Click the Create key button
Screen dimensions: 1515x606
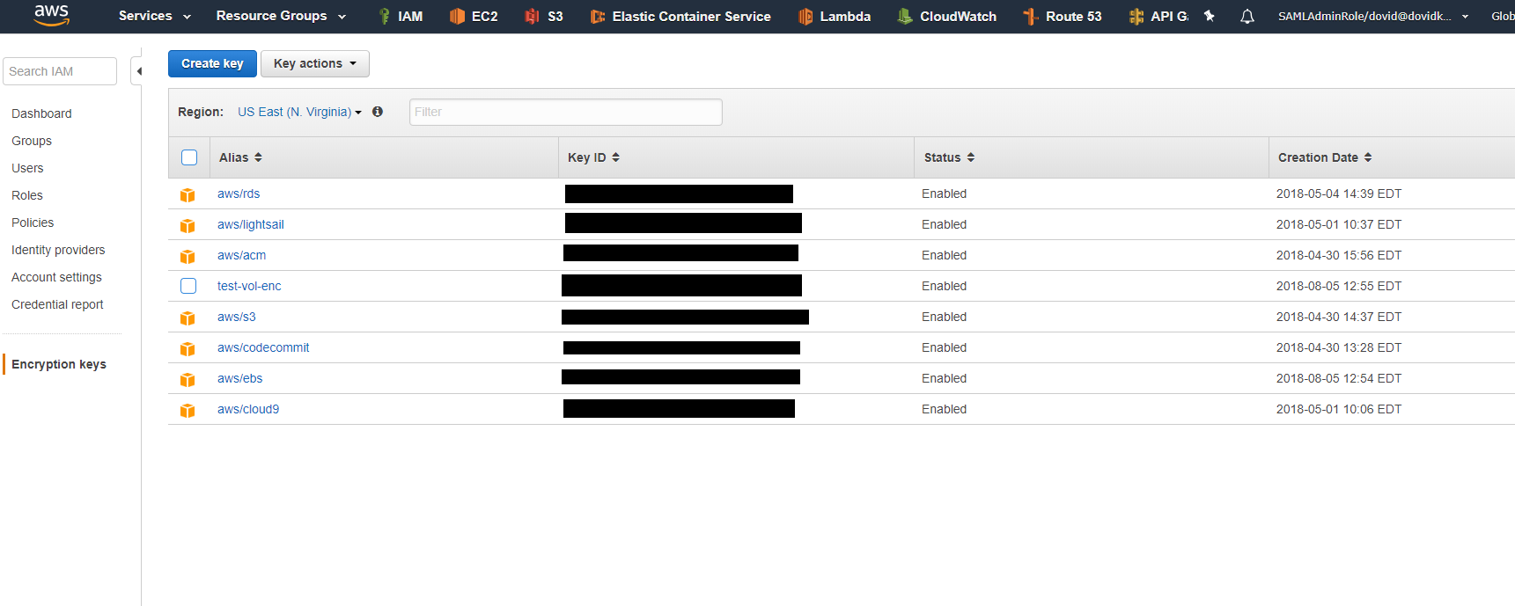[212, 63]
